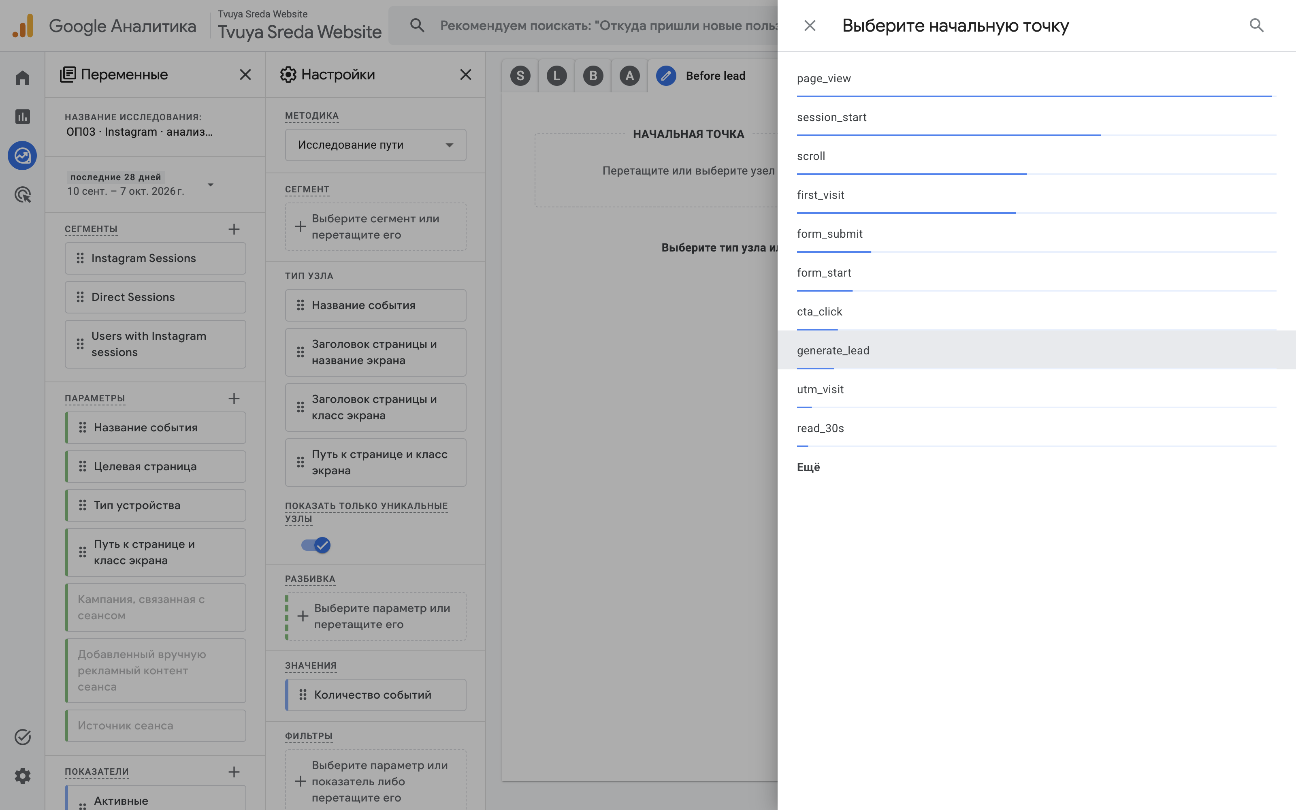The image size is (1296, 810).
Task: Select scroll as starting point
Action: [1036, 156]
